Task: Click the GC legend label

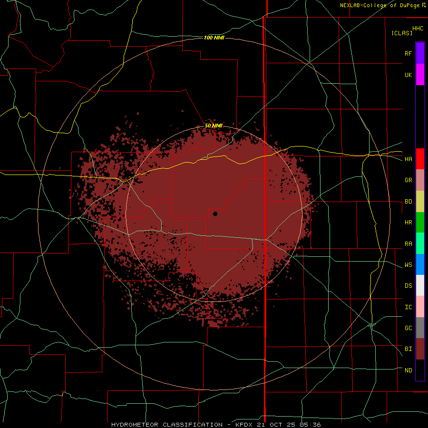Action: pyautogui.click(x=408, y=328)
